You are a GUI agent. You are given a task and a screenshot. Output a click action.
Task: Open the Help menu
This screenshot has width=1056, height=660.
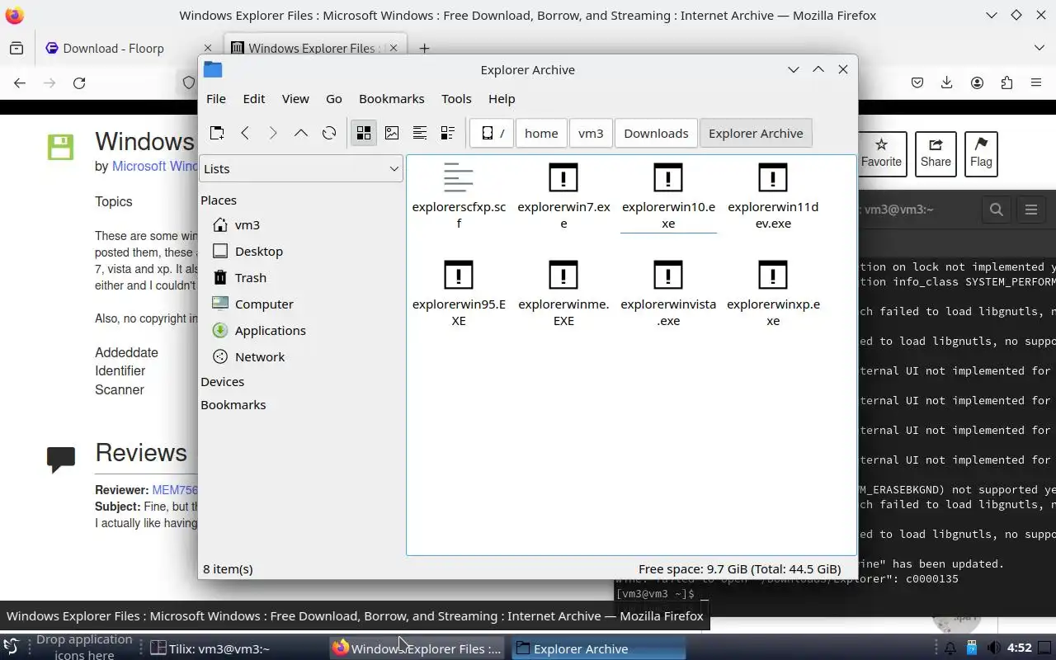point(502,98)
